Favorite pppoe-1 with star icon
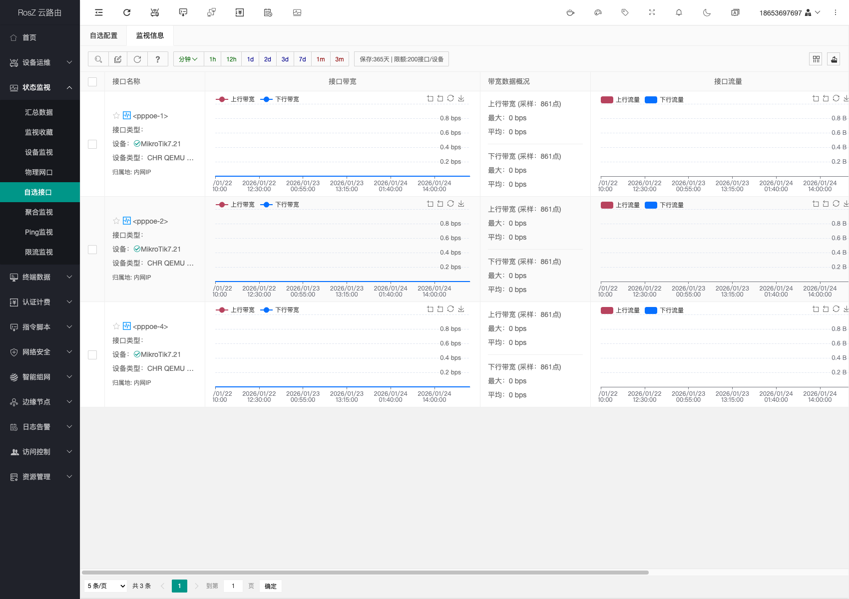 click(x=116, y=115)
